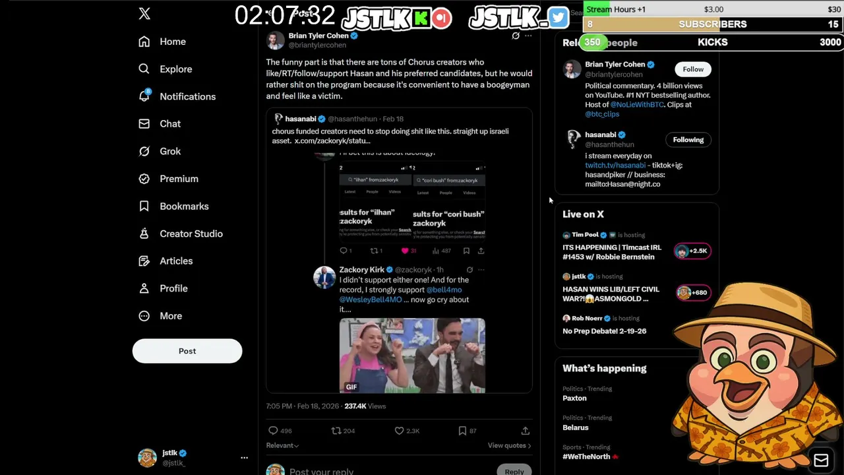Open Paxton trending topic
This screenshot has width=844, height=475.
(574, 398)
